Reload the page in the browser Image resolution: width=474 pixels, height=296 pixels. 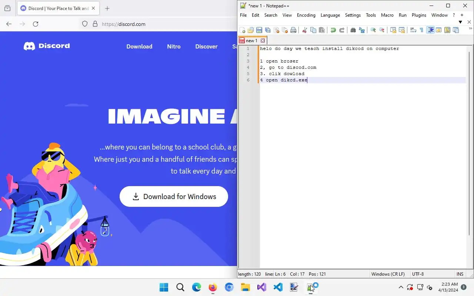[x=36, y=24]
